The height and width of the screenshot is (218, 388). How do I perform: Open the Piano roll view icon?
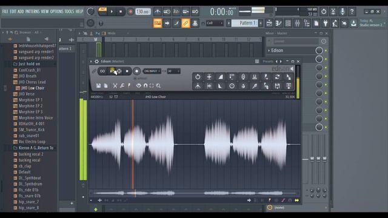tap(279, 24)
